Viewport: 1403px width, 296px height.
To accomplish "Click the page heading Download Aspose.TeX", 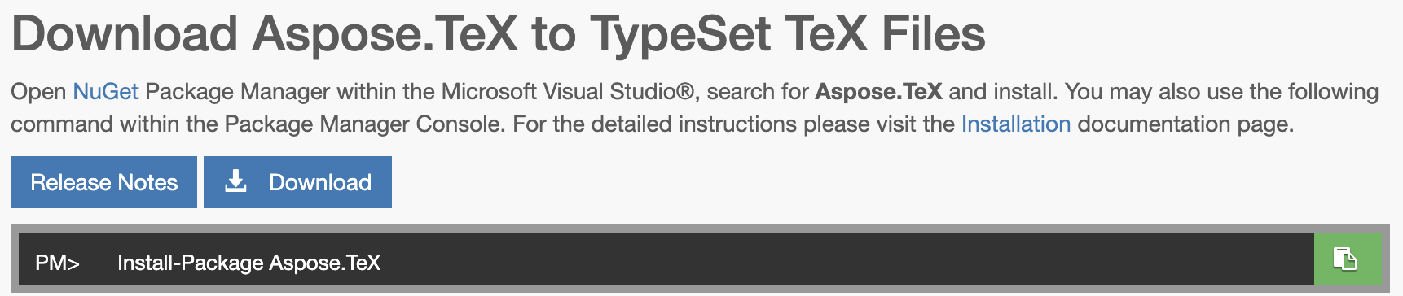I will pyautogui.click(x=264, y=34).
